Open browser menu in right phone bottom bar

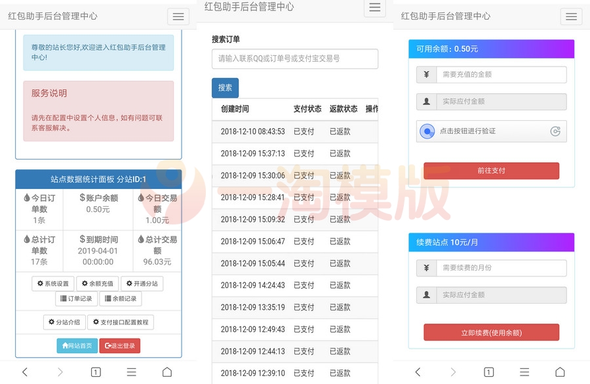point(524,372)
